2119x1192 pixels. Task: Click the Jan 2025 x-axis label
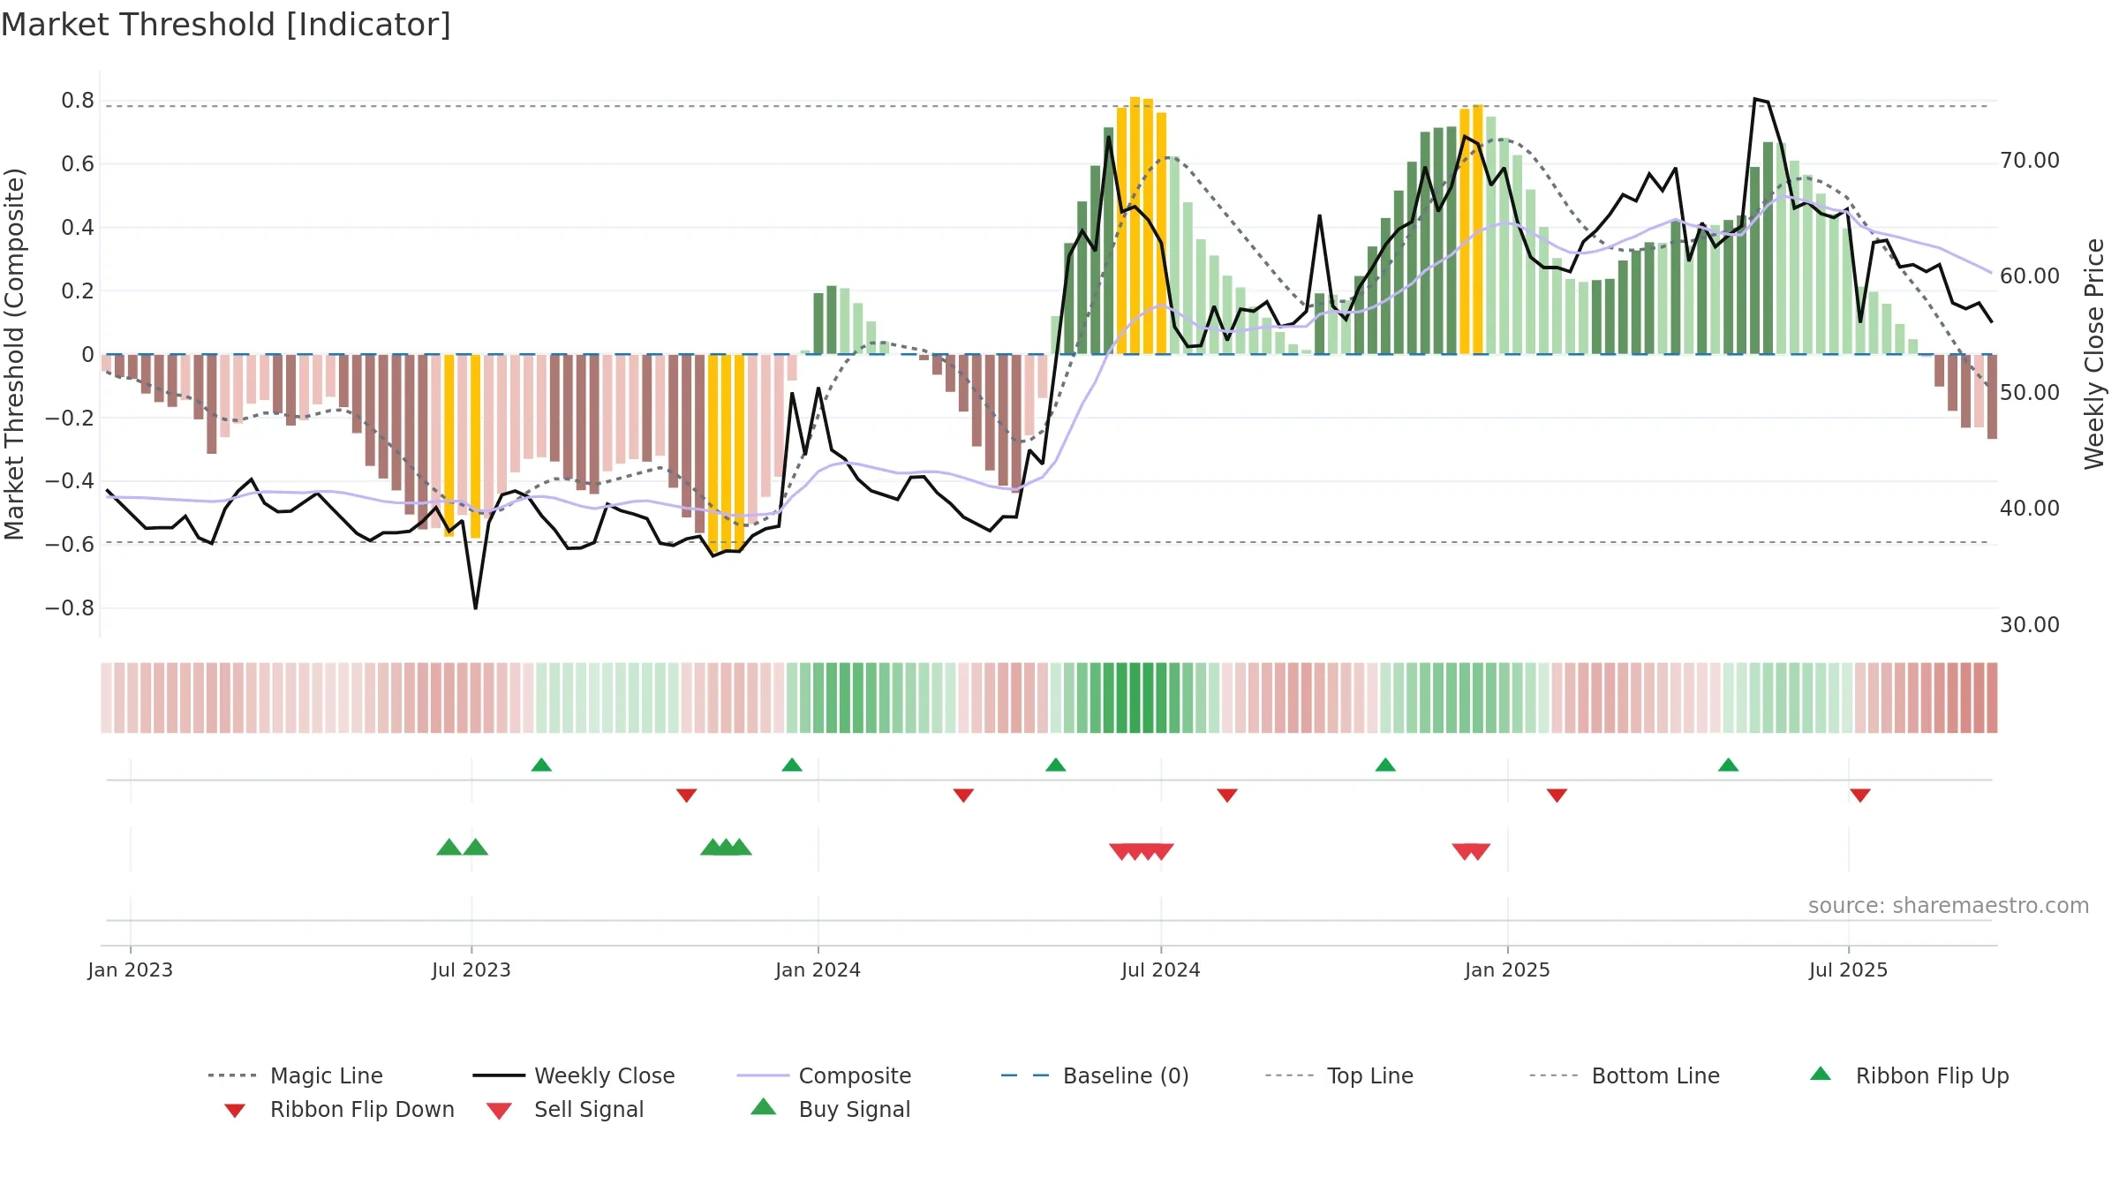coord(1507,969)
